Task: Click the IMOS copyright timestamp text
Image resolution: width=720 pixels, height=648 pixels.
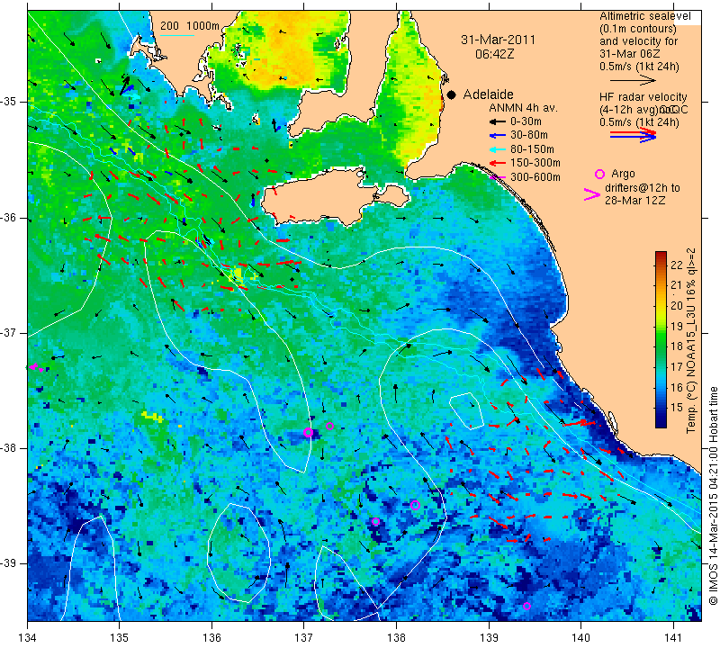Action: click(x=713, y=495)
